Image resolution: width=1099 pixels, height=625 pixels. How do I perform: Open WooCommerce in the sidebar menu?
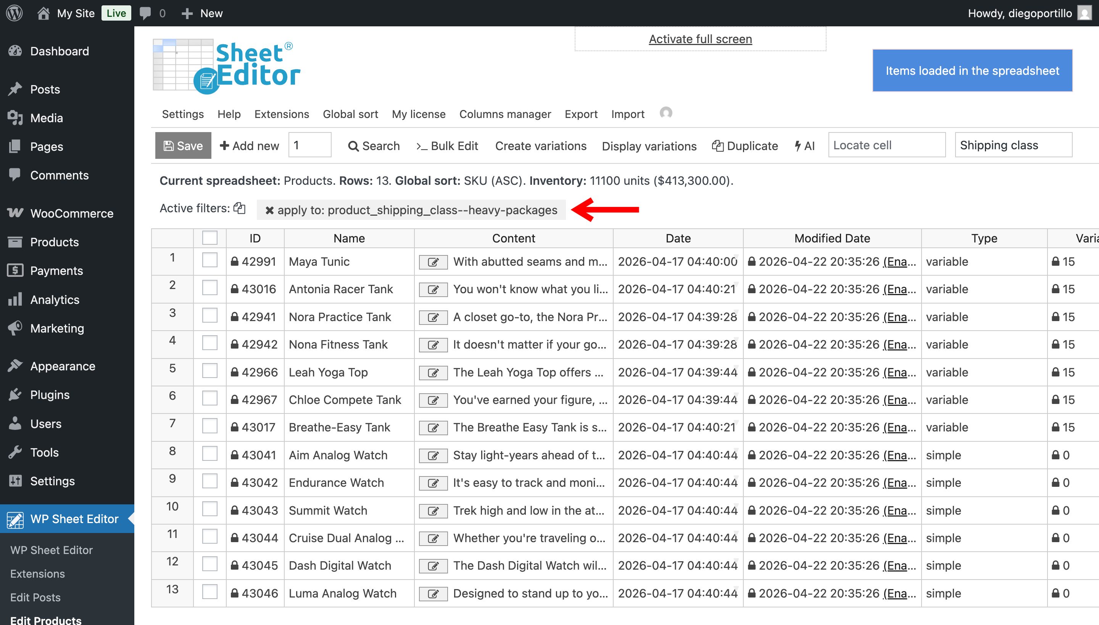pos(72,213)
